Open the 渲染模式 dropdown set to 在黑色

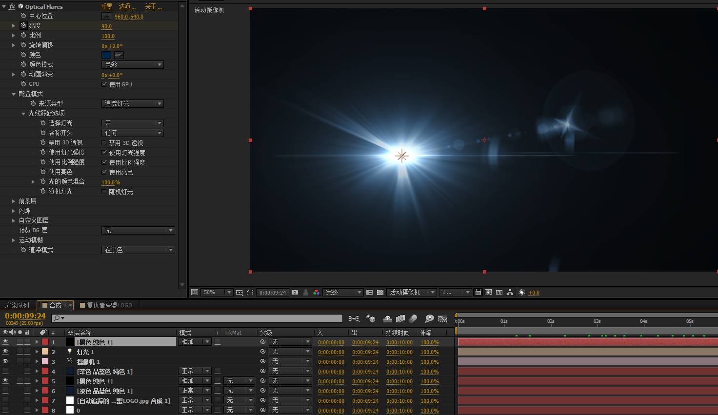138,250
